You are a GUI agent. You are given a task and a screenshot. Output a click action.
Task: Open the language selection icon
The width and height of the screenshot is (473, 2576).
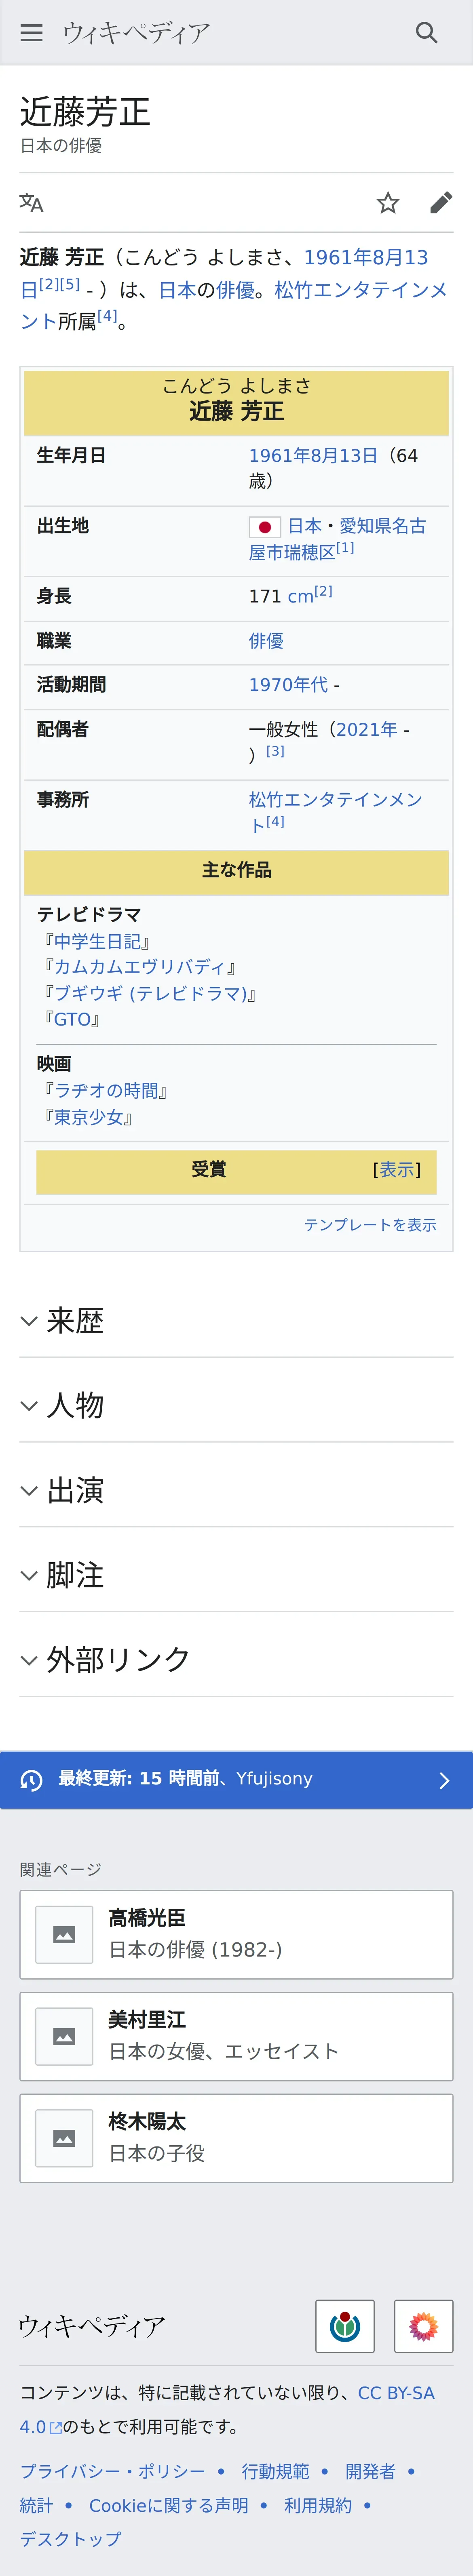point(32,203)
